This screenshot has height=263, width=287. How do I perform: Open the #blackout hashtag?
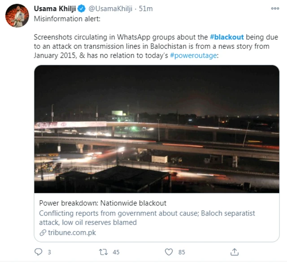(x=226, y=38)
